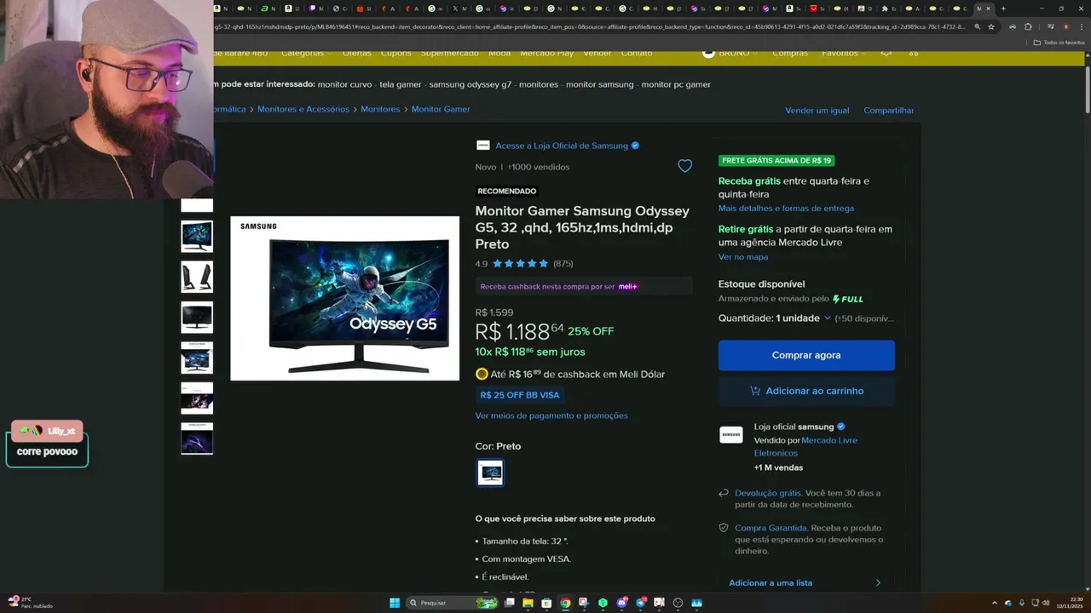Screen dimensions: 1091x613
Task: Click the main Odyssey G5 product image
Action: click(x=344, y=298)
